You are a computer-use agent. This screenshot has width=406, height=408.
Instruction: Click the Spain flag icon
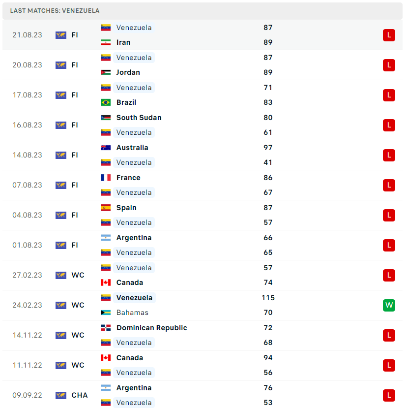click(106, 208)
